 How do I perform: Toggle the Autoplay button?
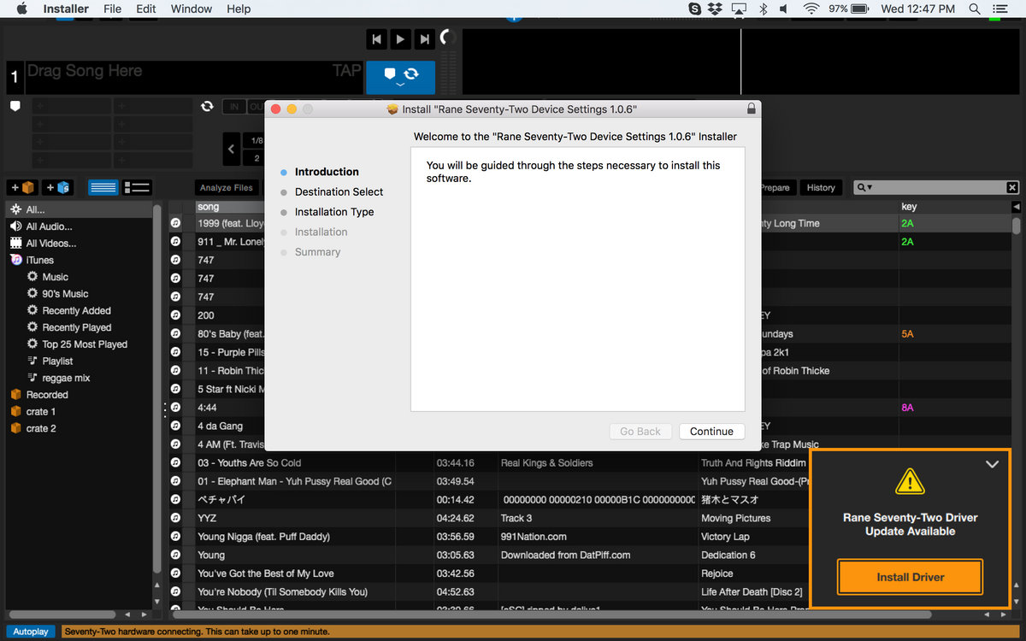[x=31, y=632]
